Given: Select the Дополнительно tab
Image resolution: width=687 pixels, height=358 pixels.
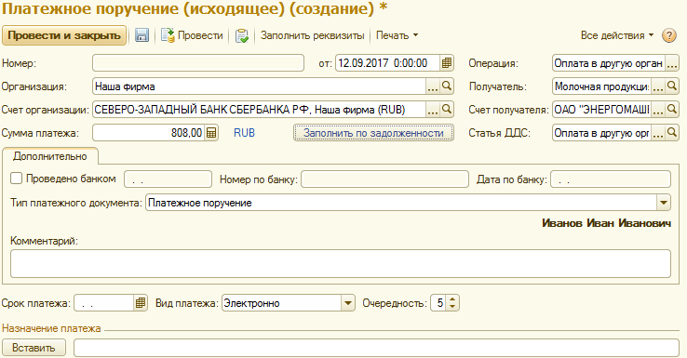Looking at the screenshot, I should (50, 156).
